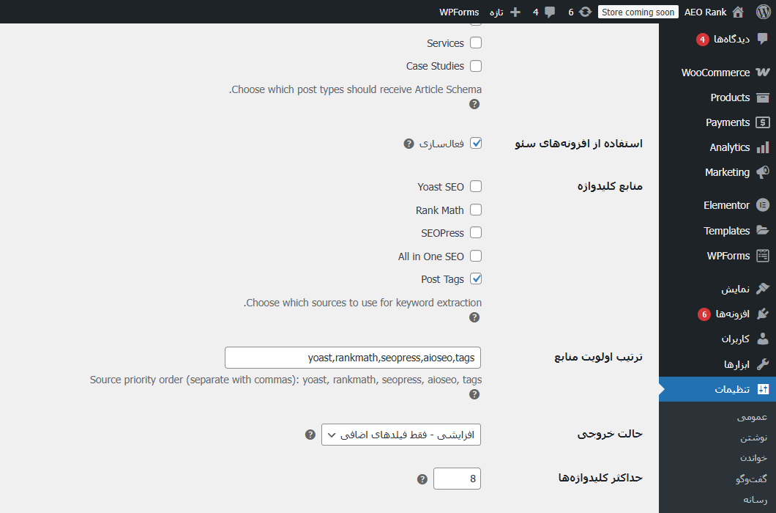Image resolution: width=776 pixels, height=513 pixels.
Task: Click the plus icon for new content
Action: (x=515, y=12)
